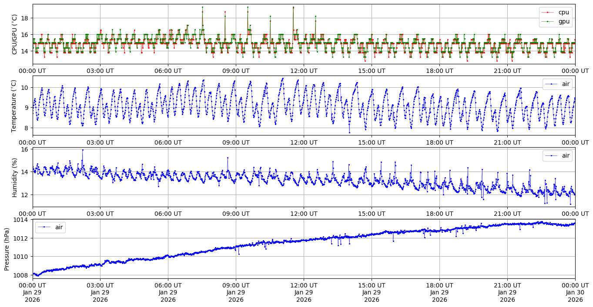Click the red cpu line sample in legend
Viewport: 593px width, 307px height.
tap(549, 13)
